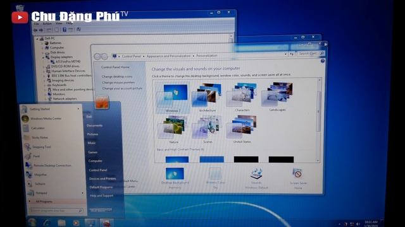This screenshot has height=227, width=405.
Task: Click Appearance and Personalization breadcrumb
Action: point(168,56)
